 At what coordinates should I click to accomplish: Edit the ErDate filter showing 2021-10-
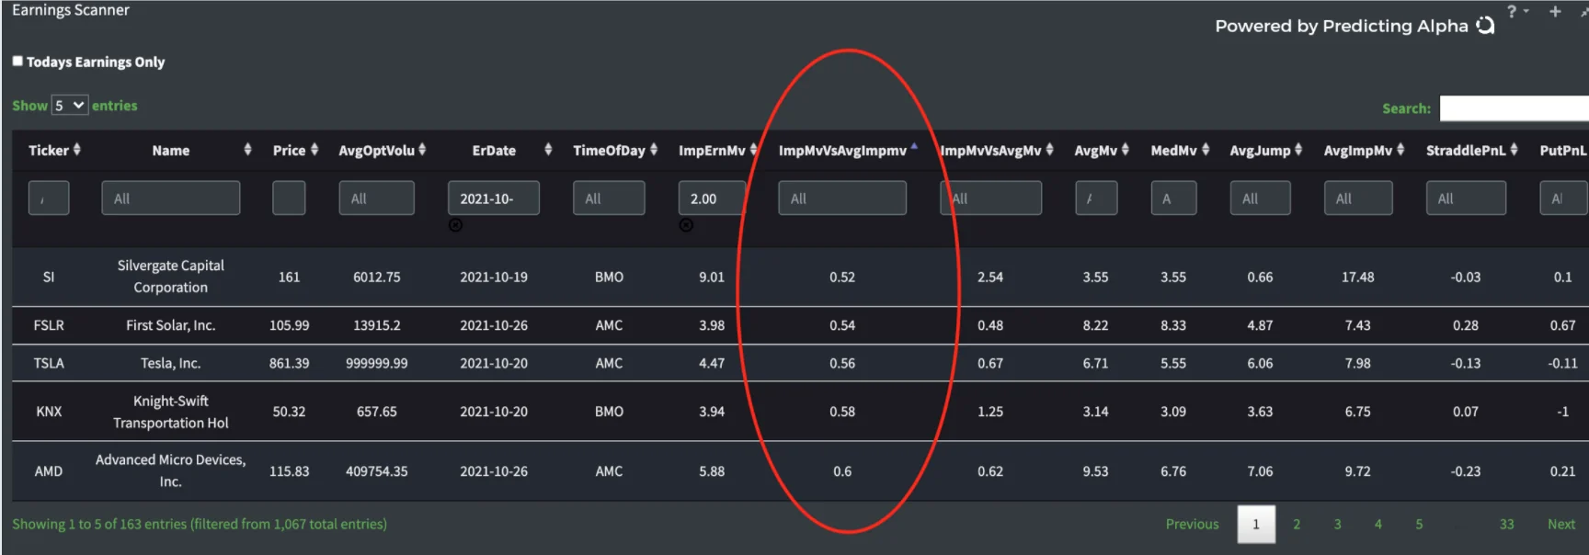[x=494, y=198]
